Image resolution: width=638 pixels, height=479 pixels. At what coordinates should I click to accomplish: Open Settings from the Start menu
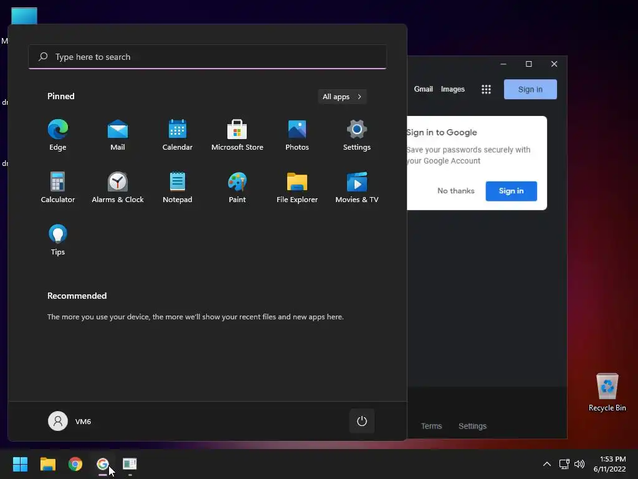(x=357, y=135)
